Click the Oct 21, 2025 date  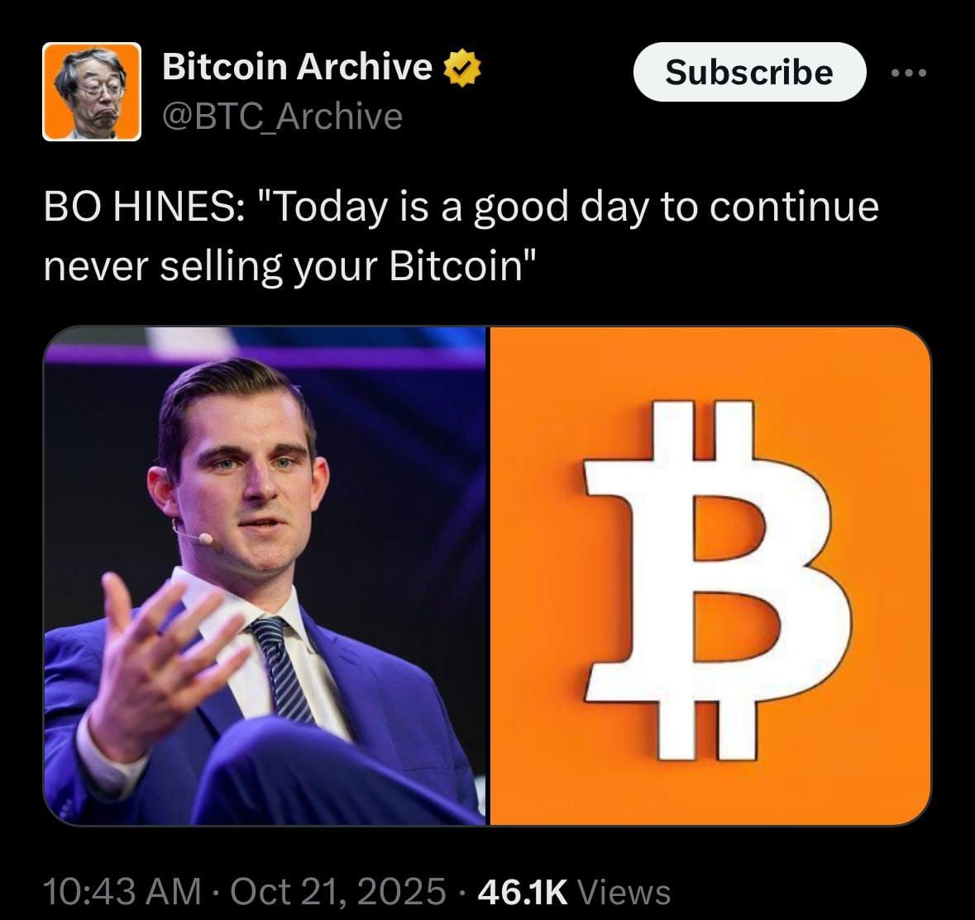(338, 891)
